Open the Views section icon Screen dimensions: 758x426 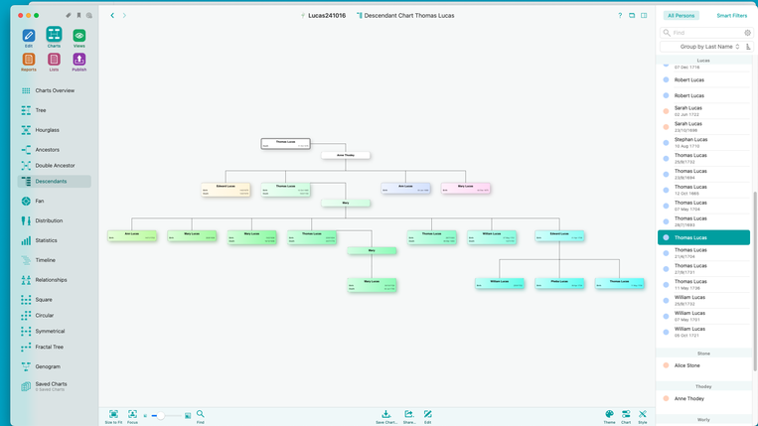coord(79,36)
